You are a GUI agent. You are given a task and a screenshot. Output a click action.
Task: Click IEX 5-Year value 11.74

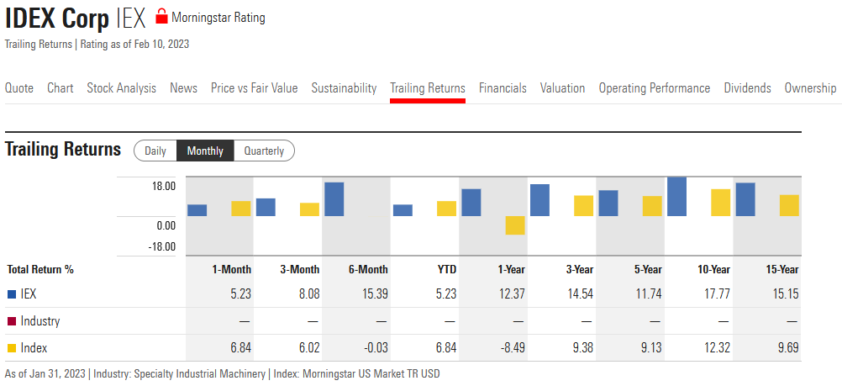coord(648,294)
